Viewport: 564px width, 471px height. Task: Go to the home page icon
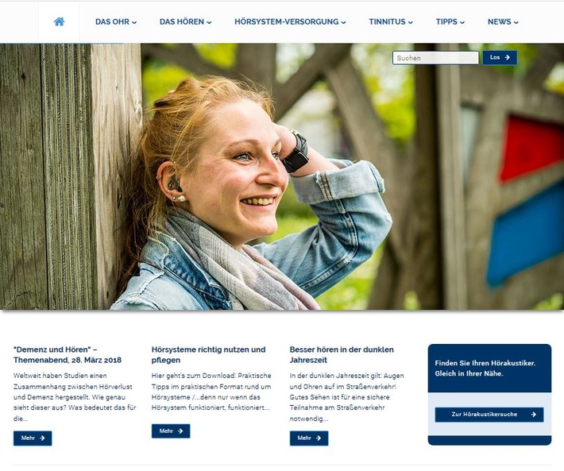click(59, 22)
